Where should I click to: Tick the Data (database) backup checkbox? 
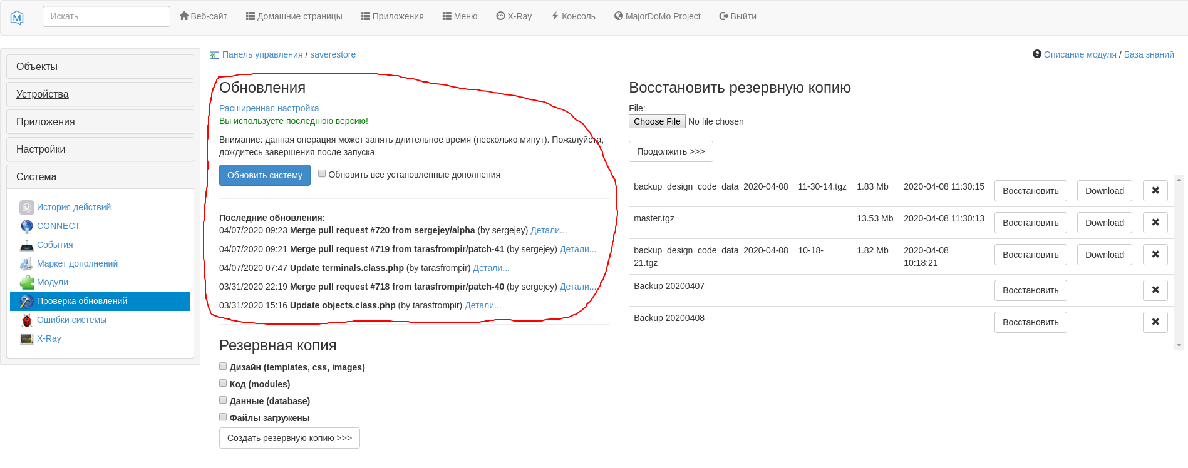click(223, 400)
